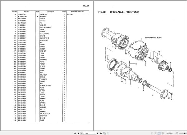Click callout number 10 in diagram
This screenshot has height=135, width=187.
click(108, 56)
